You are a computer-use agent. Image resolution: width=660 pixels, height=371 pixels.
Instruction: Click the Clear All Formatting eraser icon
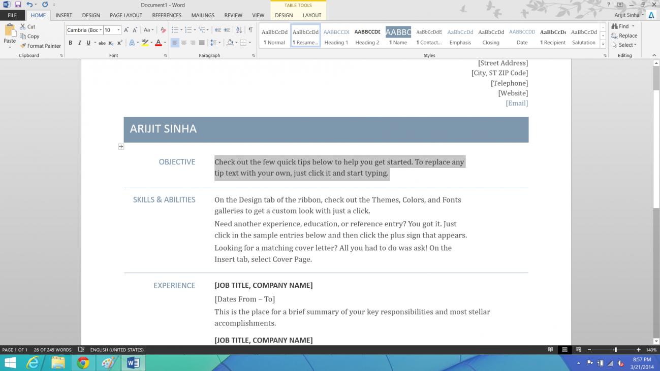tap(163, 30)
